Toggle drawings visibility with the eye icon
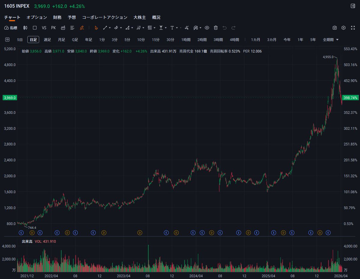 coord(207,28)
